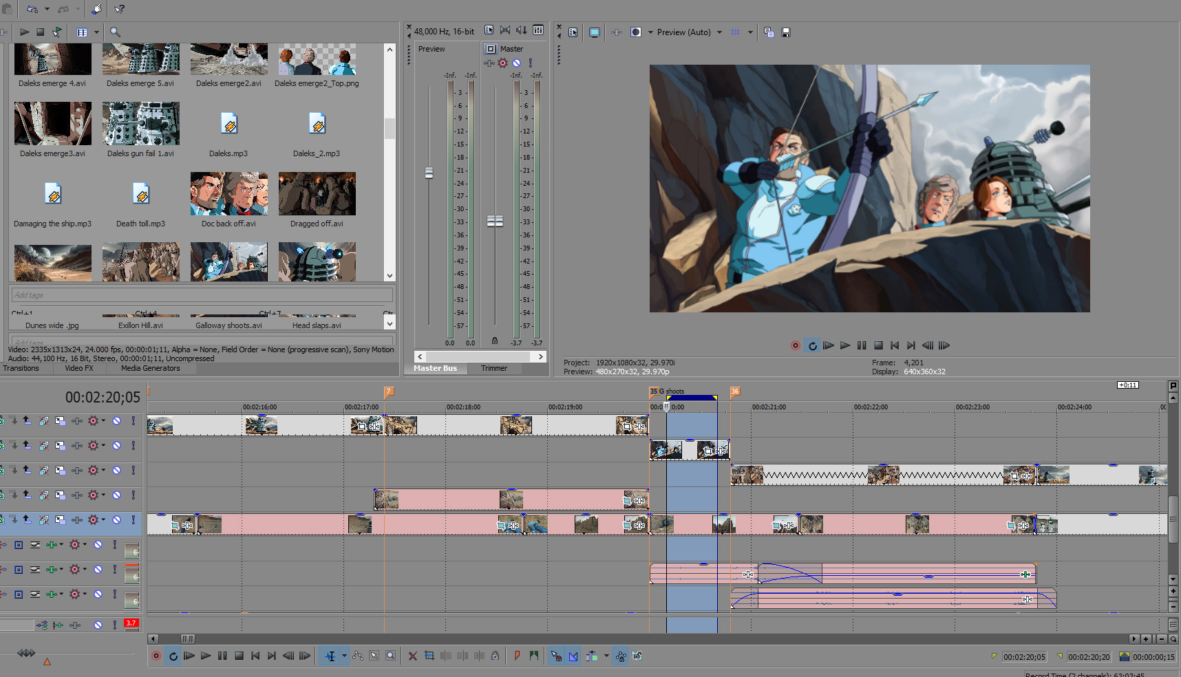Save preview snapshot to file
The height and width of the screenshot is (677, 1181).
[x=786, y=32]
